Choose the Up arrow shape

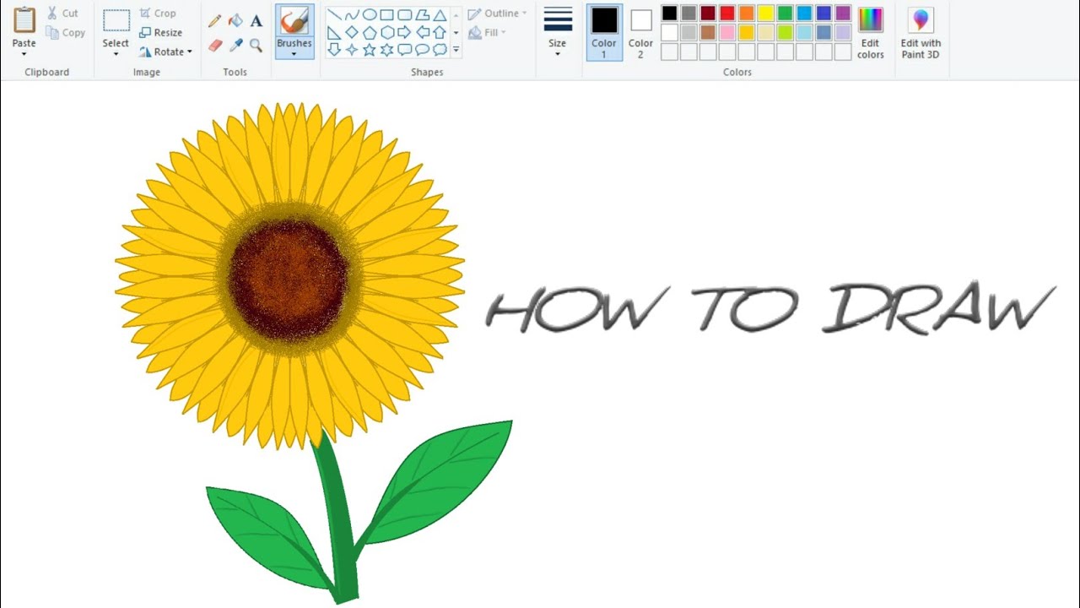pyautogui.click(x=440, y=33)
